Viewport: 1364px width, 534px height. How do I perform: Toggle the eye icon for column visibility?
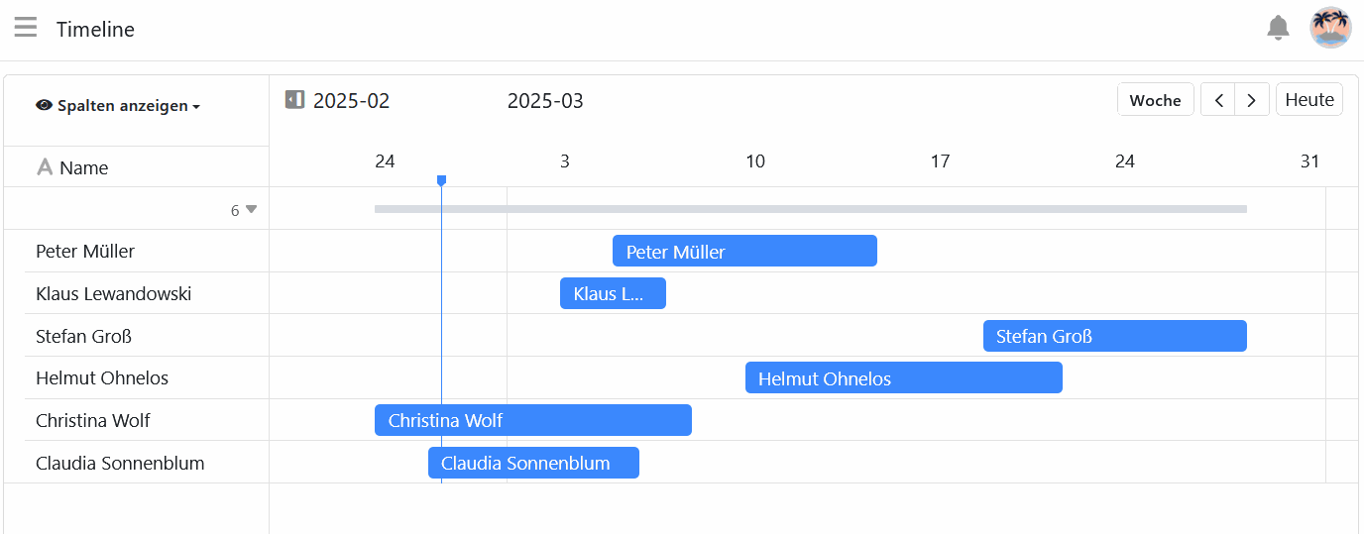[x=44, y=106]
